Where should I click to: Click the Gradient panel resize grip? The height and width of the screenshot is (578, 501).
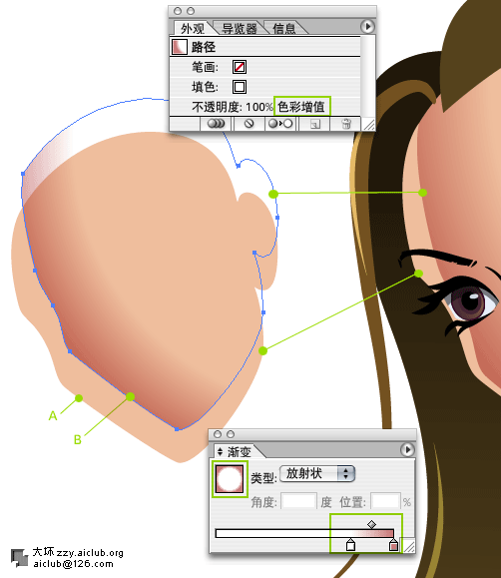point(409,546)
